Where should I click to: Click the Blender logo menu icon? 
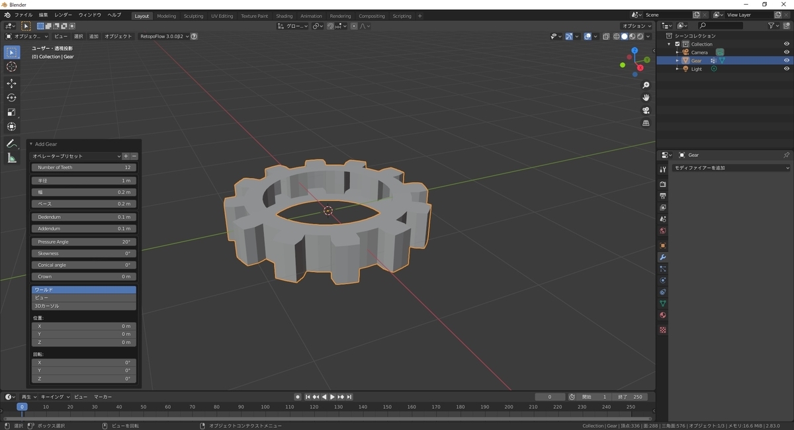[x=7, y=15]
